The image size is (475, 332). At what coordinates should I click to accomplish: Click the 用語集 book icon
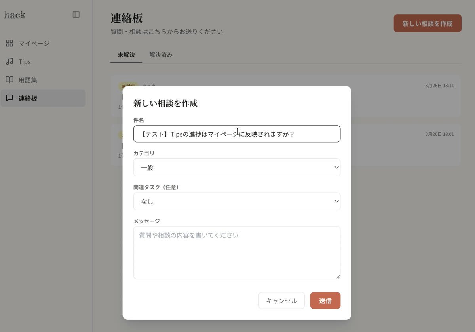pyautogui.click(x=9, y=80)
